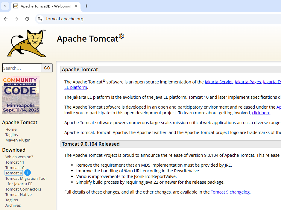Open the tab search dropdown arrow

pos(5,6)
